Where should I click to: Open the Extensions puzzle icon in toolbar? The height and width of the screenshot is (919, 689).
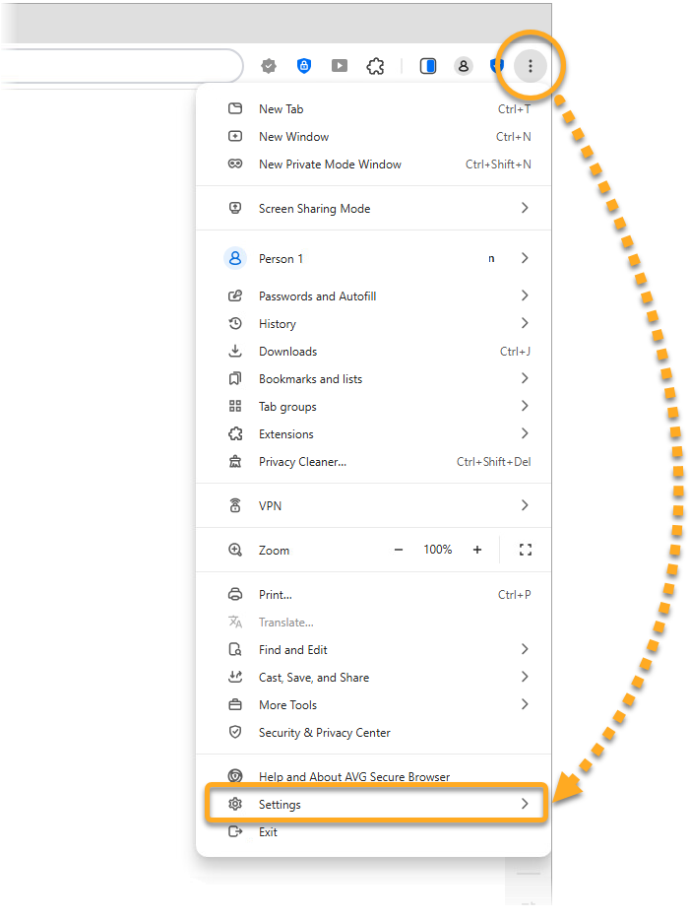pos(375,66)
